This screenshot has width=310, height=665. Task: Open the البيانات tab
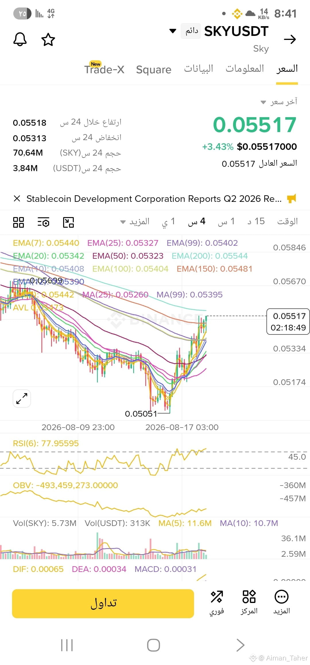pos(199,69)
